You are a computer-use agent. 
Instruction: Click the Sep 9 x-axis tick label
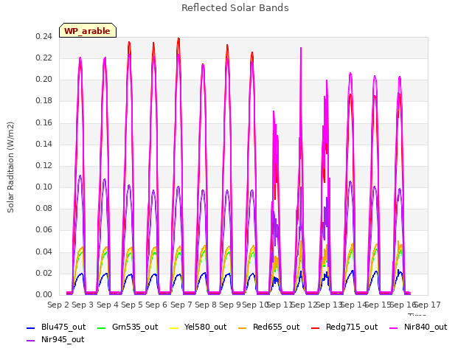(230, 305)
